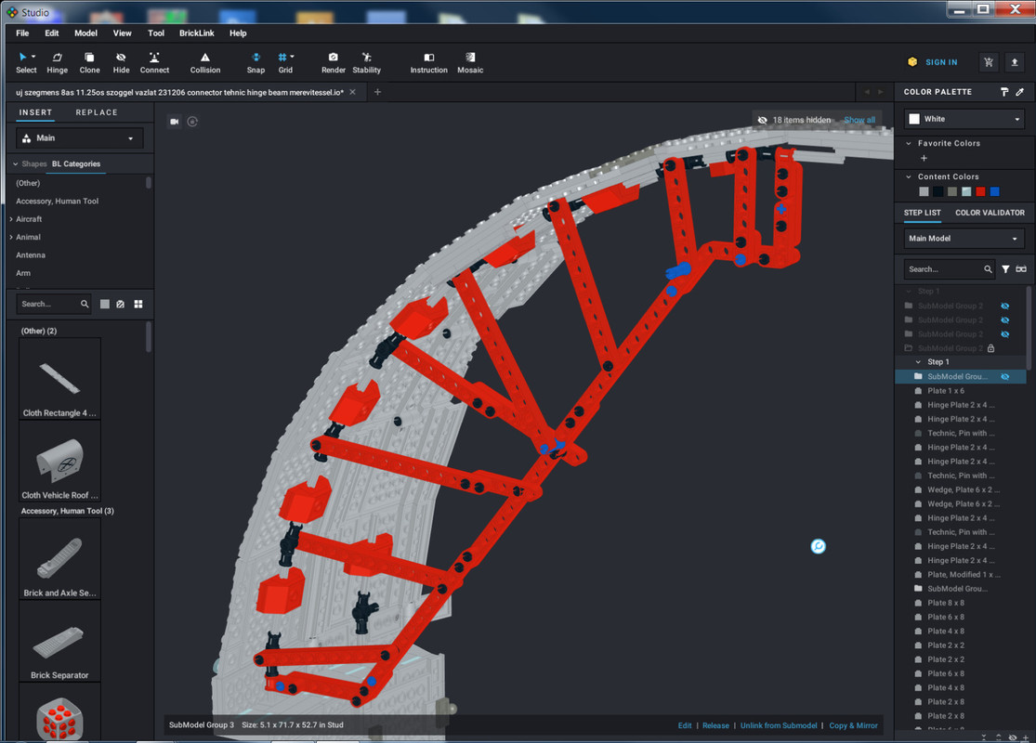Viewport: 1036px width, 743px height.
Task: Toggle Collision detection
Action: [204, 62]
